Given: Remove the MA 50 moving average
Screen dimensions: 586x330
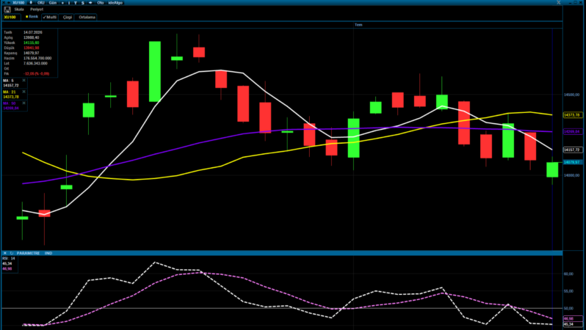Looking at the screenshot, I should coord(24,103).
